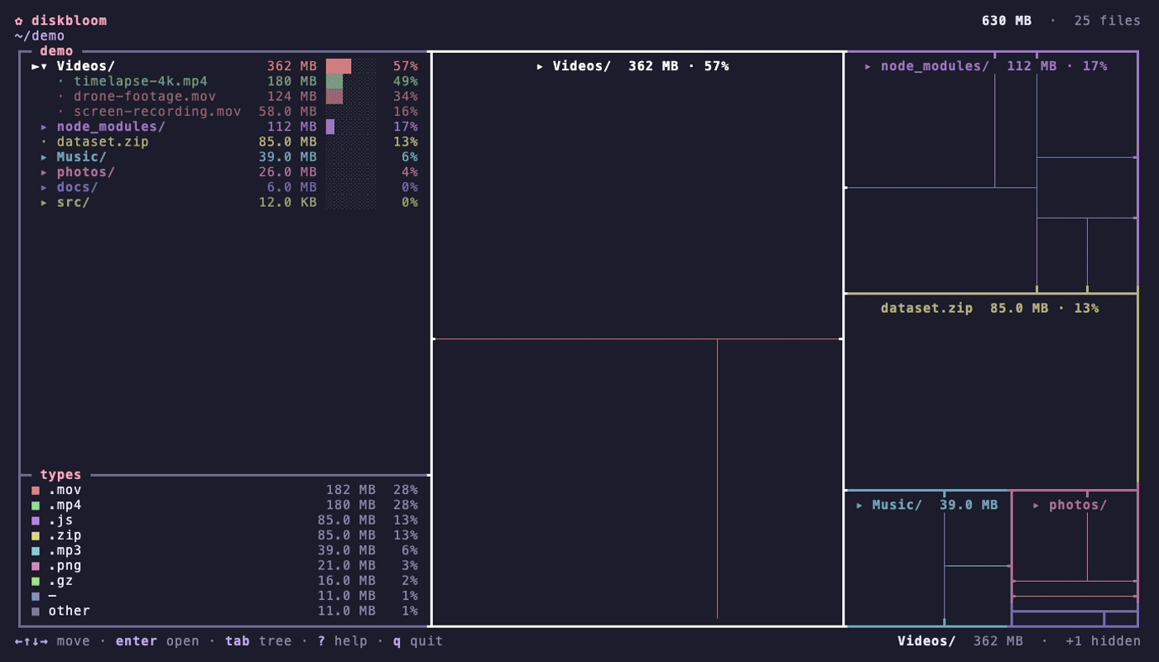1159x662 pixels.
Task: Select the dataset.zip treemap tile label
Action: (x=990, y=308)
